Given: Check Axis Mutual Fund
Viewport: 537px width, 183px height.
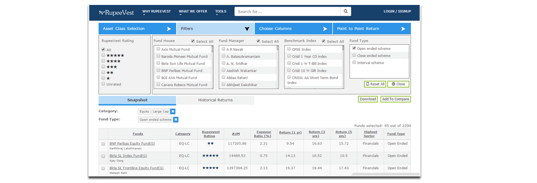Looking at the screenshot, I should tap(158, 49).
